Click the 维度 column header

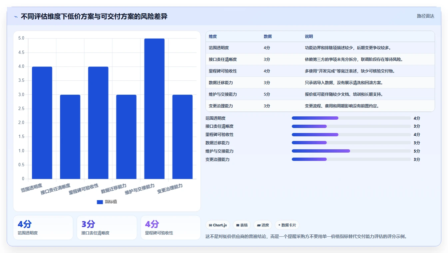pyautogui.click(x=213, y=37)
